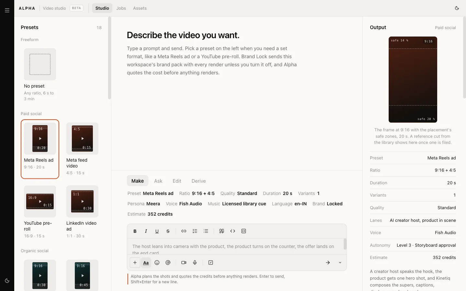Screen dimensions: 466x291
Task: Expand send options chevron
Action: click(340, 263)
